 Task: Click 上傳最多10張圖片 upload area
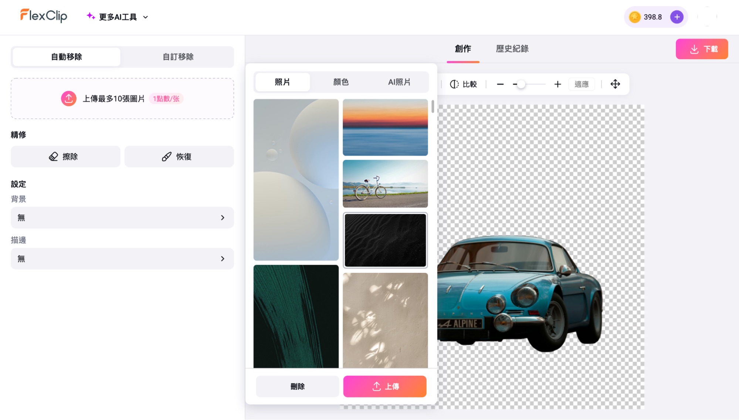(x=122, y=98)
